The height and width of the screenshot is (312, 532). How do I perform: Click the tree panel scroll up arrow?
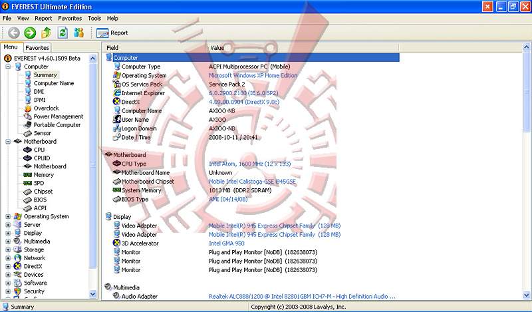pos(92,59)
